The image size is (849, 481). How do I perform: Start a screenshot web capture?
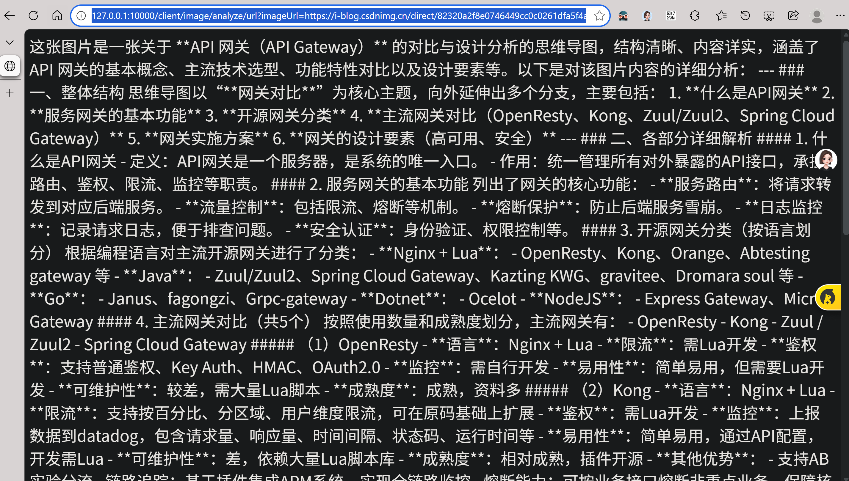click(769, 15)
